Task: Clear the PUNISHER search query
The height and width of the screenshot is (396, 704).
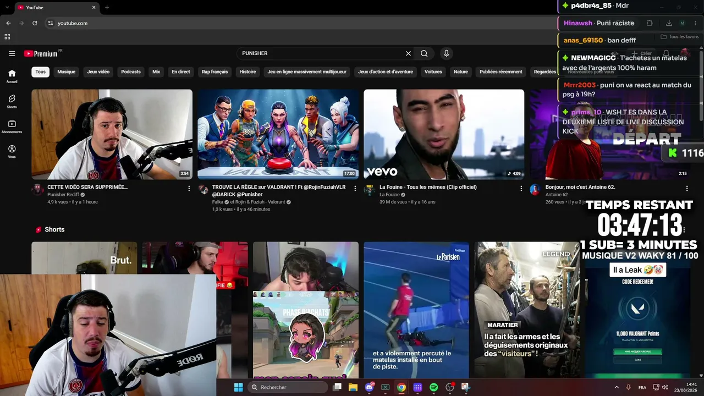Action: [x=408, y=53]
